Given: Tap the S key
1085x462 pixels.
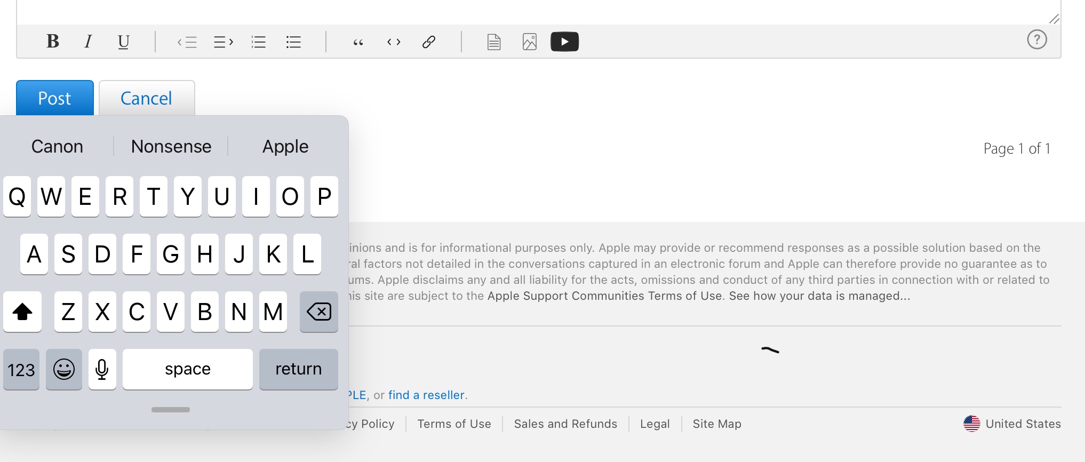Looking at the screenshot, I should 68,254.
